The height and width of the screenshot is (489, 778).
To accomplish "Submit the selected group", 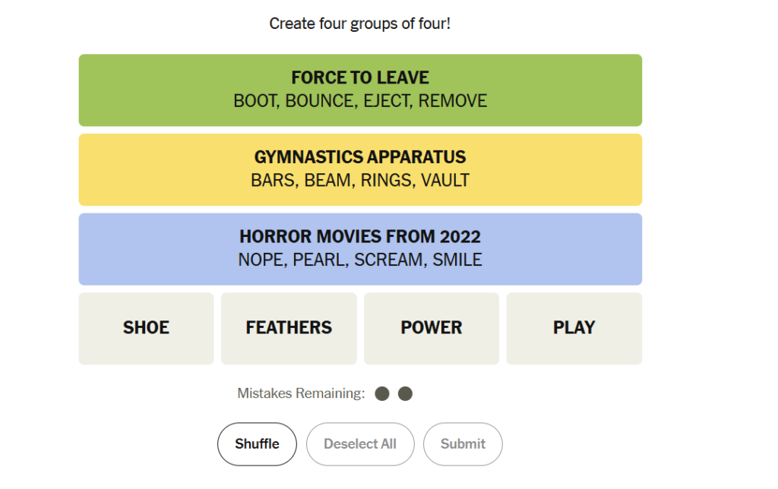I will 463,444.
